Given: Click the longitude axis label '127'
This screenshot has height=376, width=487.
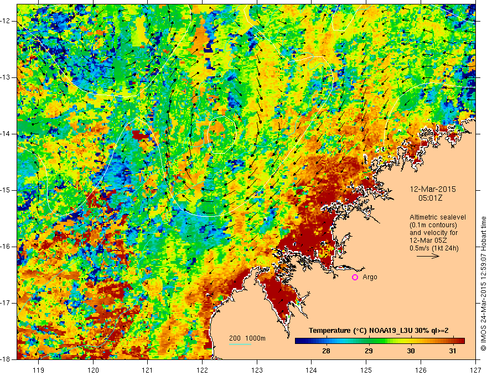Looking at the screenshot, I should [x=475, y=370].
